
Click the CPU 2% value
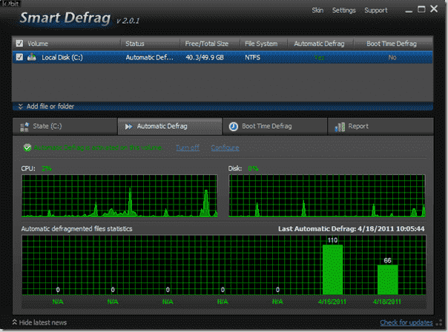pyautogui.click(x=47, y=168)
